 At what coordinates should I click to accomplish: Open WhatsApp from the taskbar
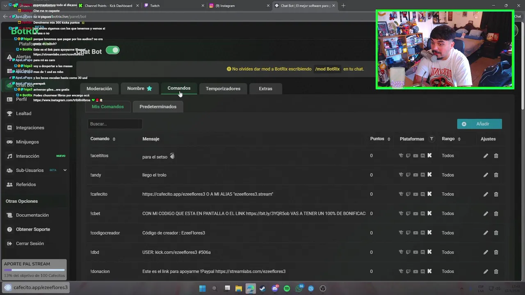point(299,288)
